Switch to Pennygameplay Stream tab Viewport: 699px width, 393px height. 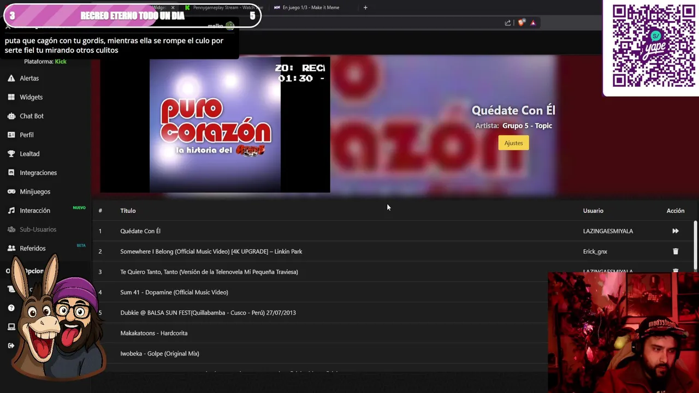pos(224,8)
